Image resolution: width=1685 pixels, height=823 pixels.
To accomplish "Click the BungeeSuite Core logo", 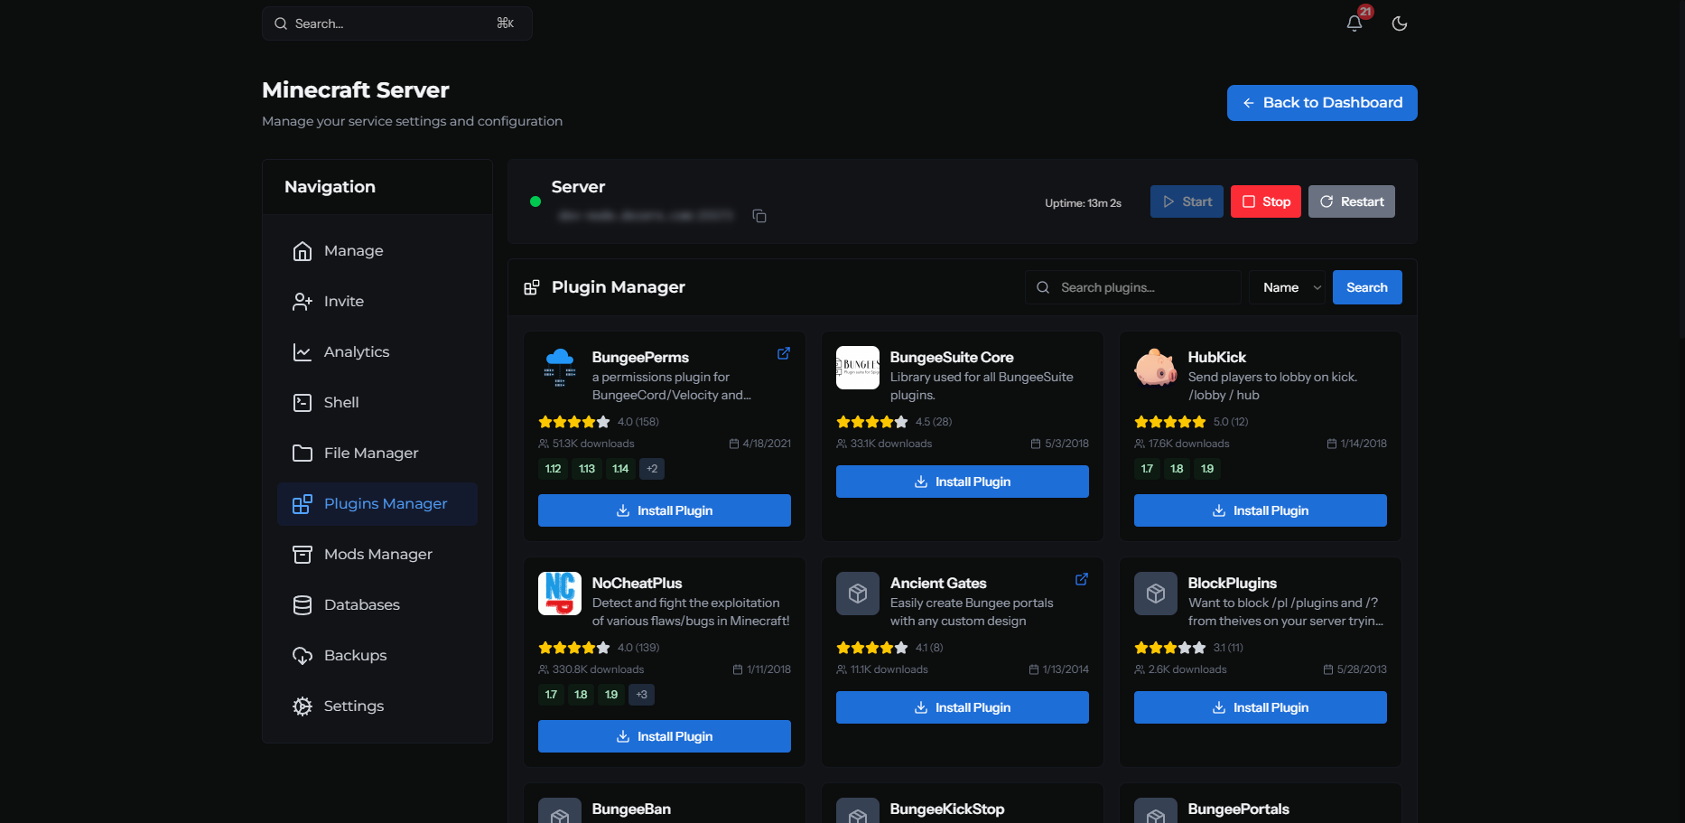I will pos(858,368).
